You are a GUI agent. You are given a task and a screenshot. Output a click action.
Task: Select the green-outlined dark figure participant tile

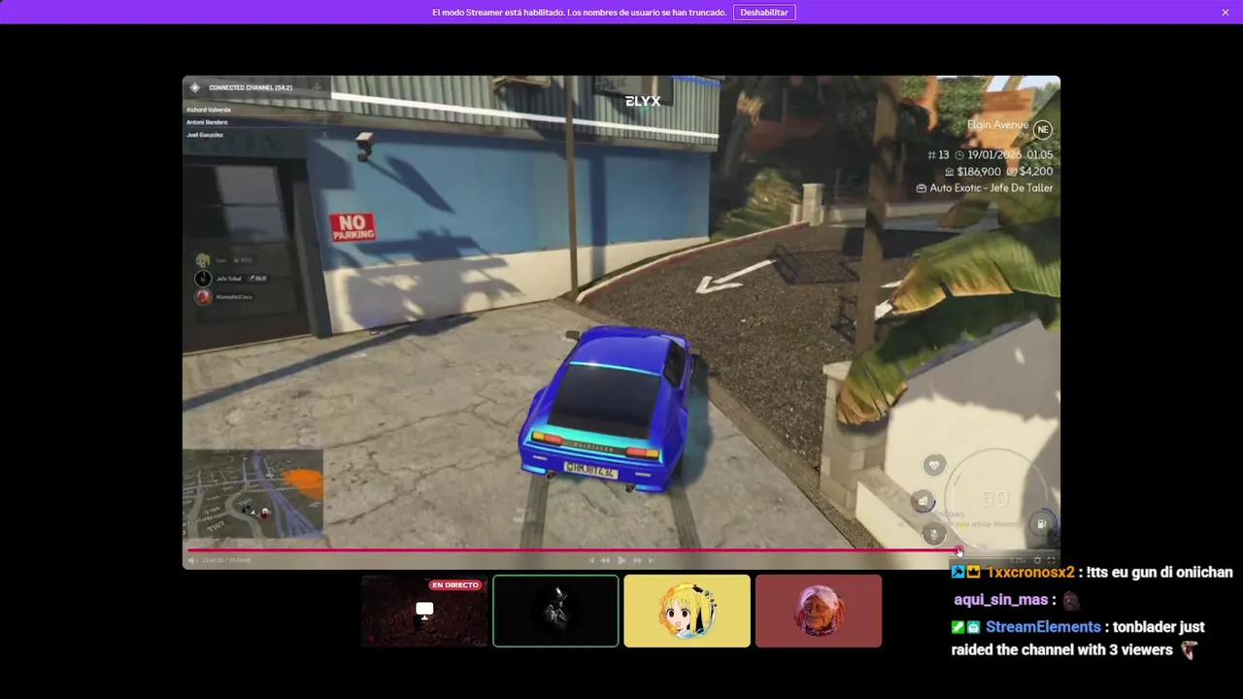(555, 611)
